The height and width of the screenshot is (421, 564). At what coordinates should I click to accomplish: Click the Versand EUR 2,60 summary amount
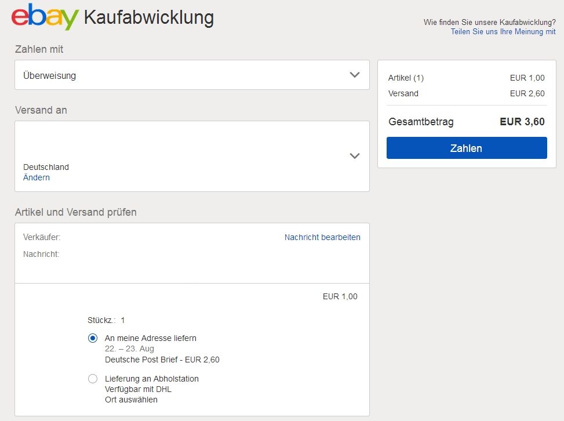527,93
